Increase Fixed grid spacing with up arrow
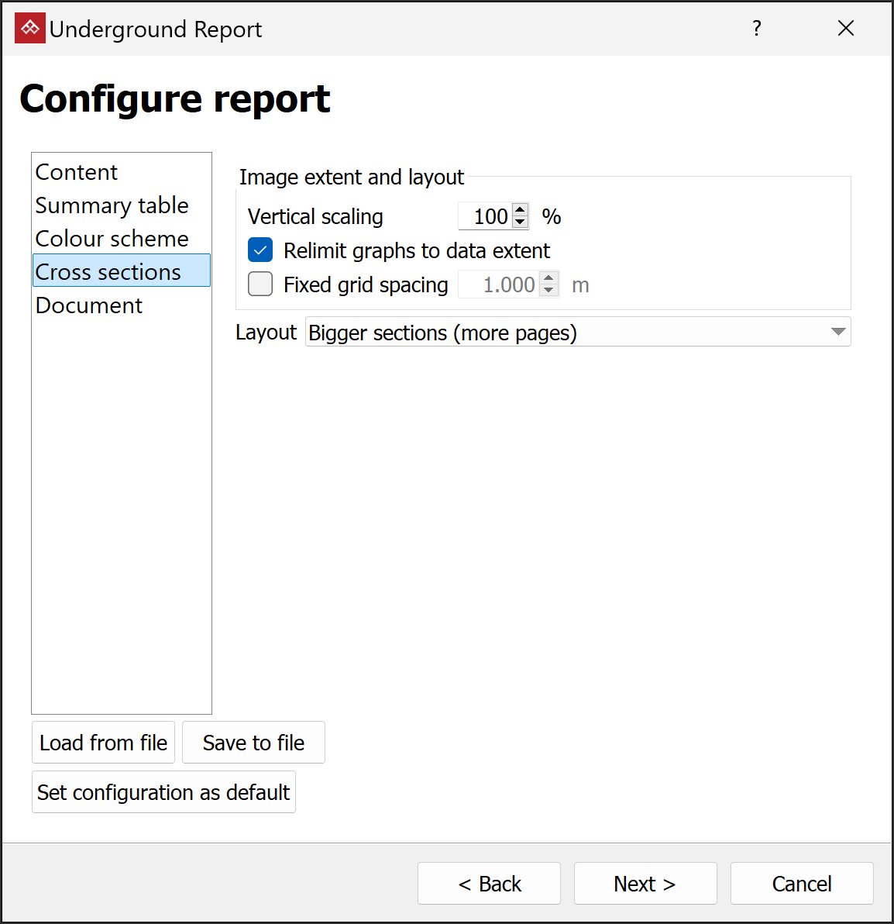 548,278
